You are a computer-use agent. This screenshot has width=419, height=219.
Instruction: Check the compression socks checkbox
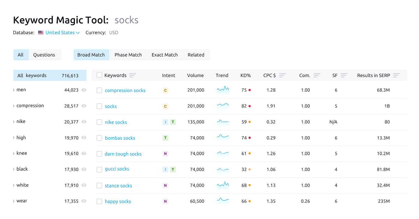pyautogui.click(x=99, y=90)
